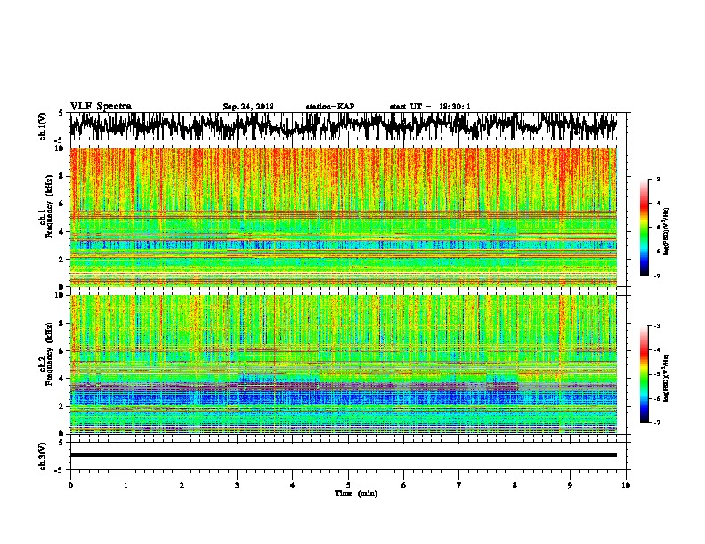Click the time axis tick label "5"

(348, 485)
